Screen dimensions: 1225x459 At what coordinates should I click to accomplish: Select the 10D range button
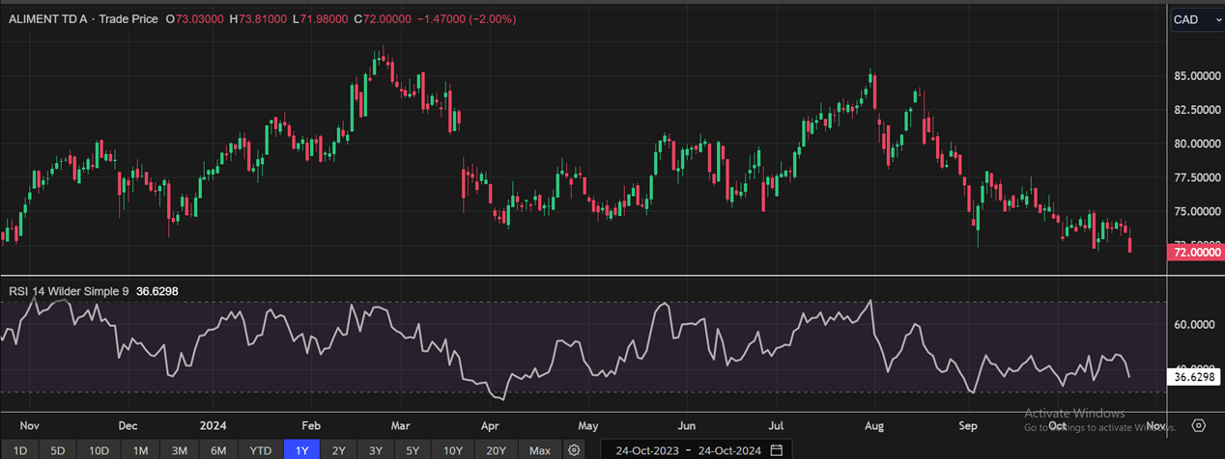99,450
